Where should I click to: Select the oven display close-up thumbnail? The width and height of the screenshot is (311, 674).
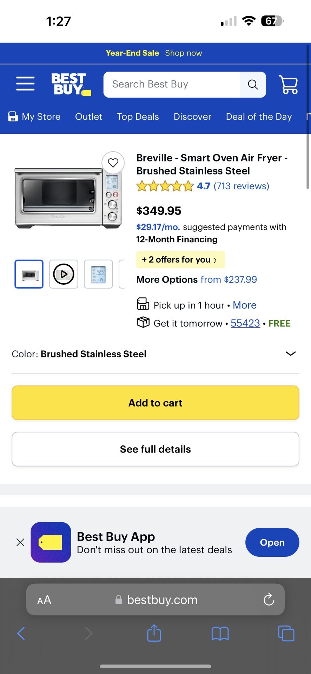click(98, 274)
